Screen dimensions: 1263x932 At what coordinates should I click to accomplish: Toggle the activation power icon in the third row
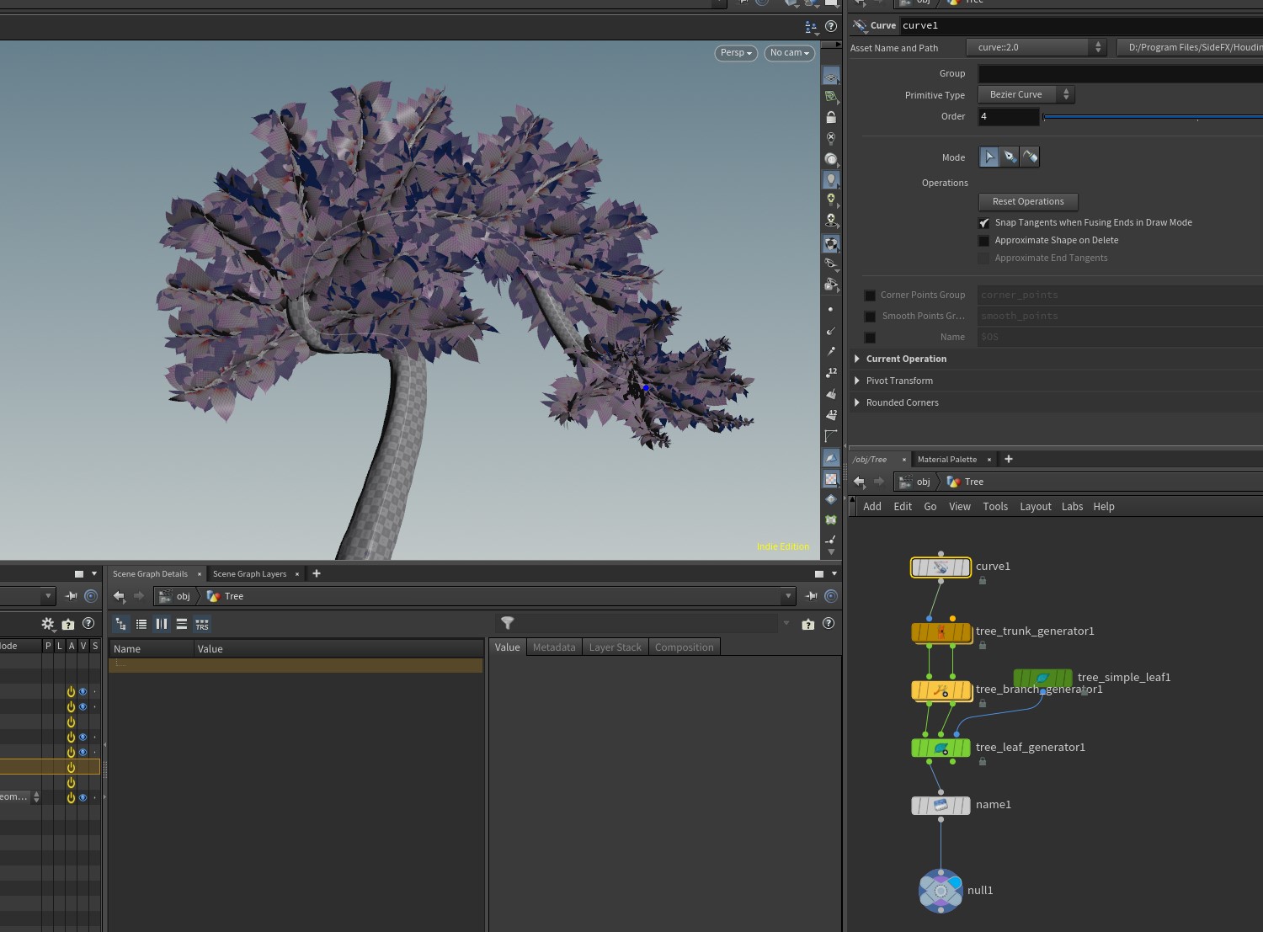click(71, 722)
